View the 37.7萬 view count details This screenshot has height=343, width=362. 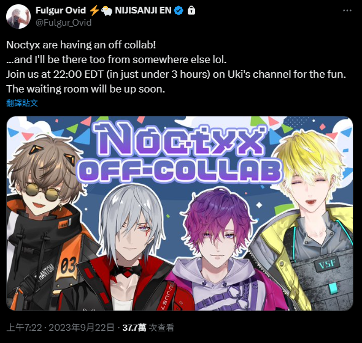point(148,327)
